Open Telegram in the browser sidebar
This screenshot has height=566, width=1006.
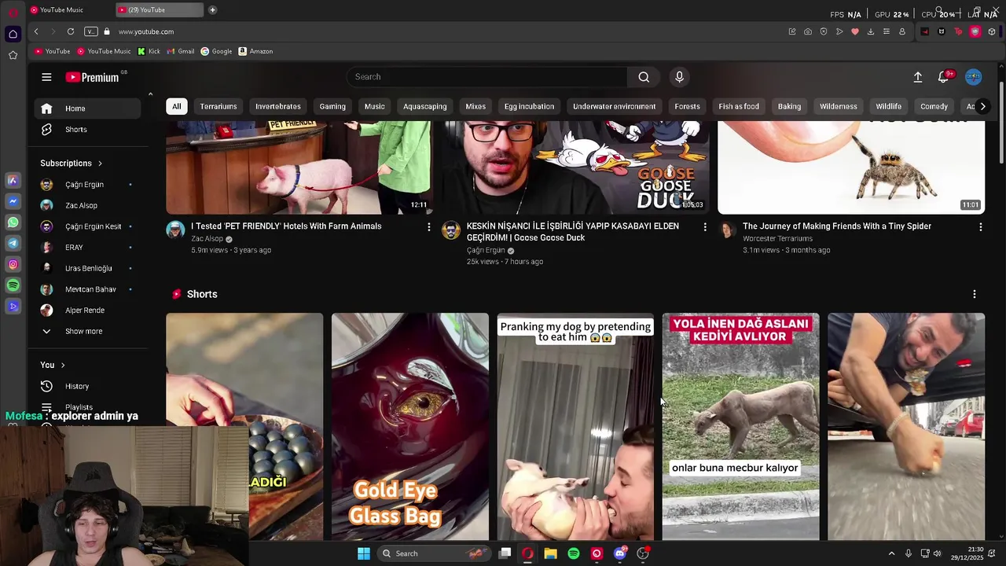(13, 244)
